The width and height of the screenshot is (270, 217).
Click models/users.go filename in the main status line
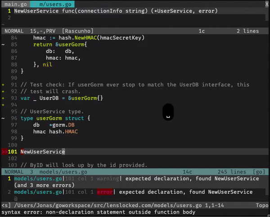point(63,172)
